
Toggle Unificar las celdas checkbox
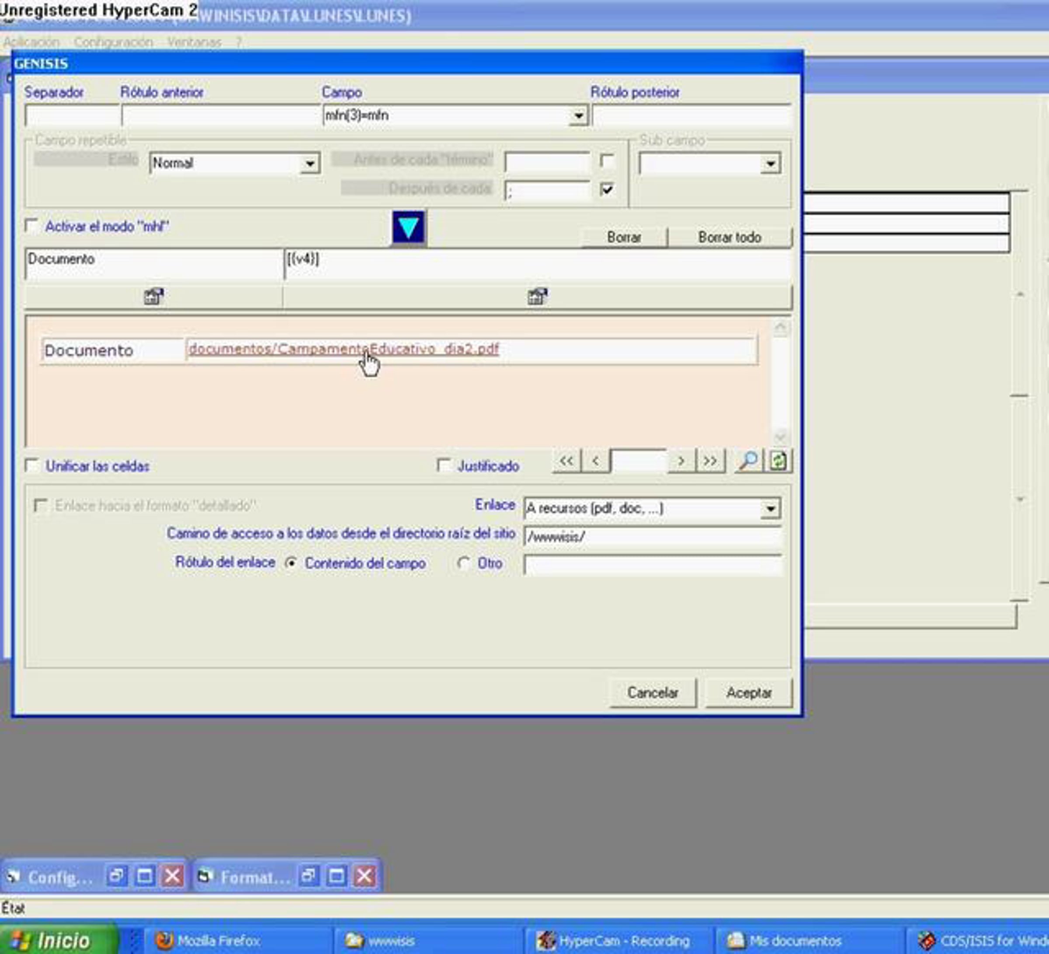pyautogui.click(x=32, y=465)
